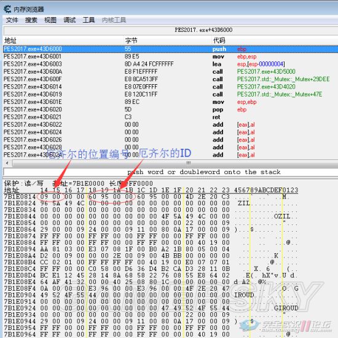This screenshot has width=338, height=338.
Task: Select the row PES2017.exe+43D6021 ret
Action: click(170, 117)
